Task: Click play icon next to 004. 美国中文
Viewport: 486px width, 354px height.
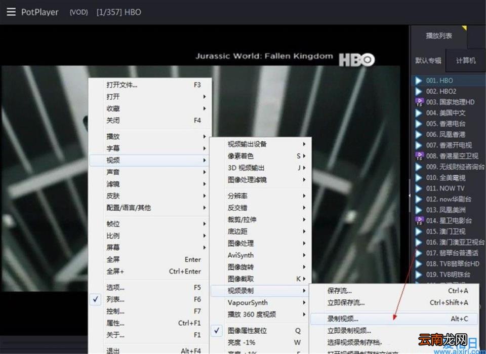Action: coord(419,113)
